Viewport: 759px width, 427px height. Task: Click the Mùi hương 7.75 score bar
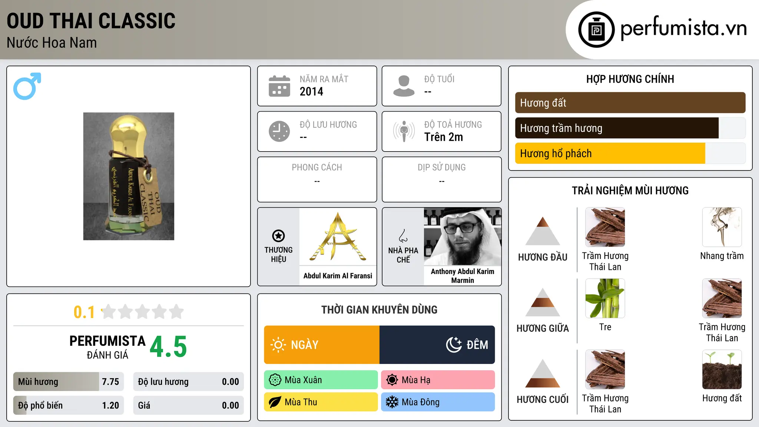(69, 382)
